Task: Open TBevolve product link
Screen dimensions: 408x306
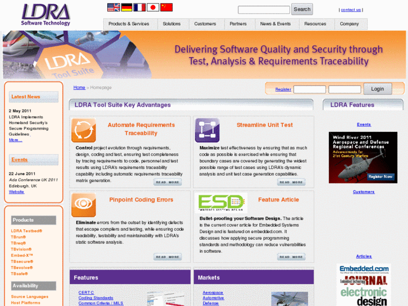Action: (22, 267)
